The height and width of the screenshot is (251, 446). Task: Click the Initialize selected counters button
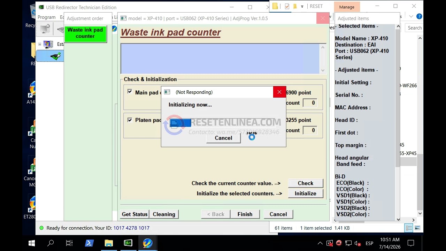click(x=306, y=193)
